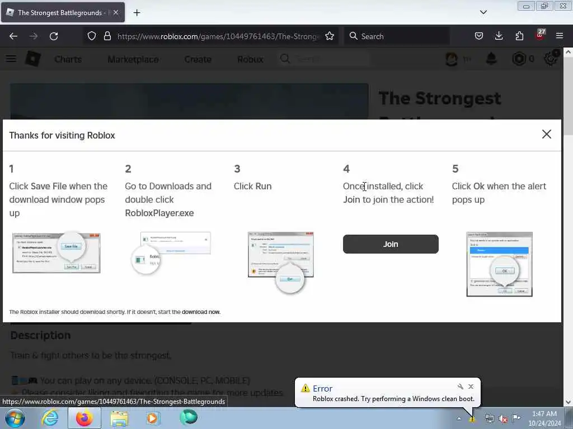573x429 pixels.
Task: Open the tracking protection shield icon
Action: click(92, 36)
